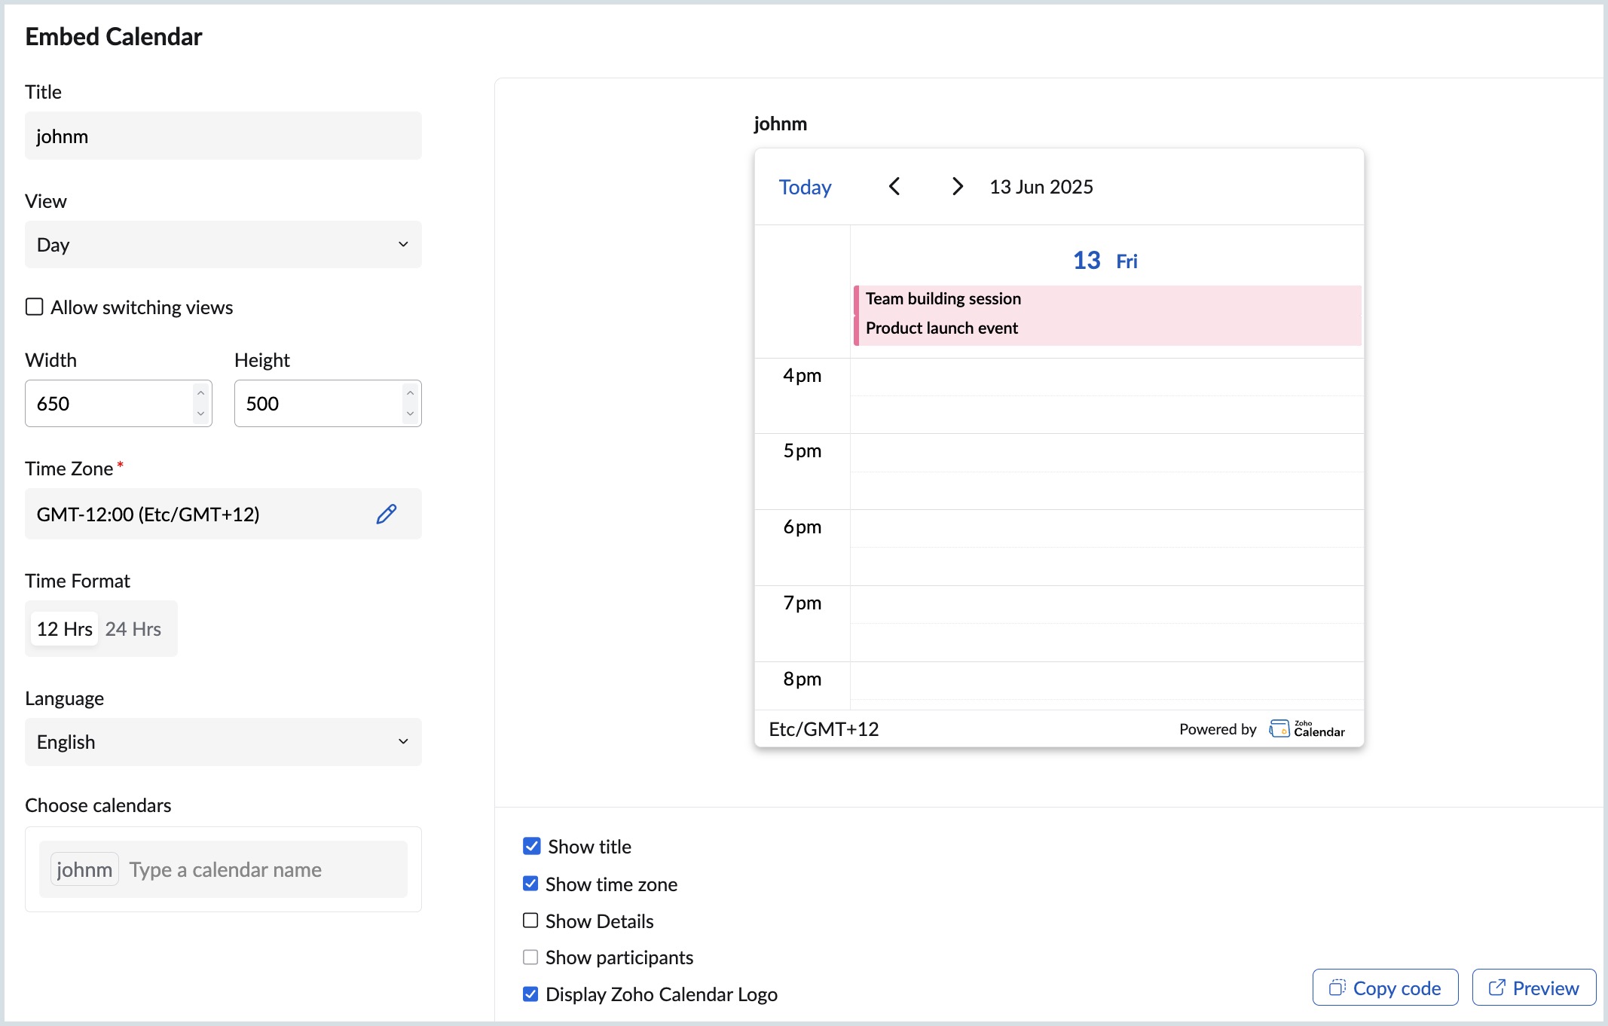This screenshot has width=1608, height=1026.
Task: Decrease height using stepper down arrow
Action: click(x=410, y=414)
